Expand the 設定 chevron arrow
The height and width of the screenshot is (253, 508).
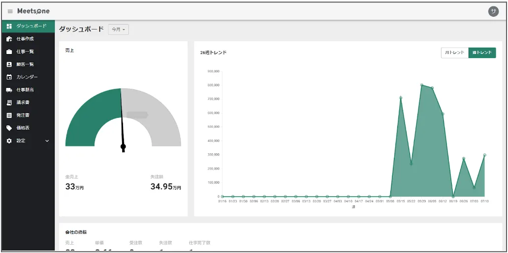[47, 141]
